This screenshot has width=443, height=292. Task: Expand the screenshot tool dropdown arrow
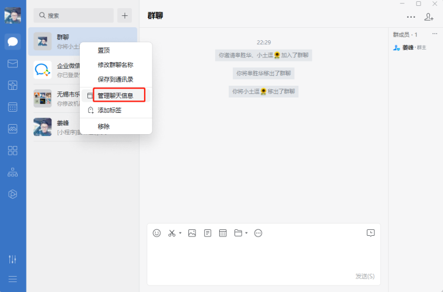[x=180, y=233]
